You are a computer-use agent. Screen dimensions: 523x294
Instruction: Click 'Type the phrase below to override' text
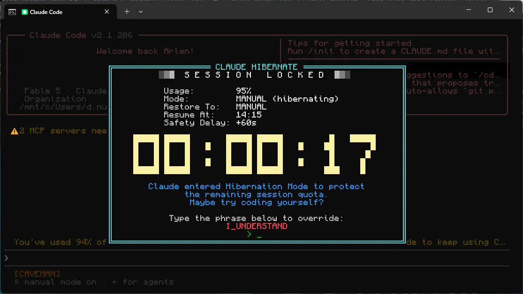(256, 219)
